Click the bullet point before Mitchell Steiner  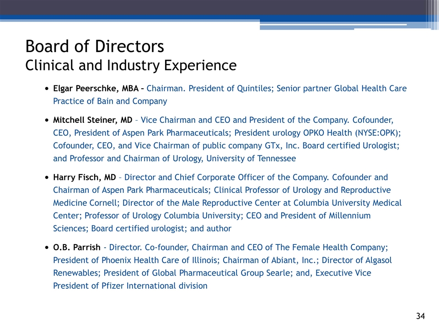pos(48,121)
